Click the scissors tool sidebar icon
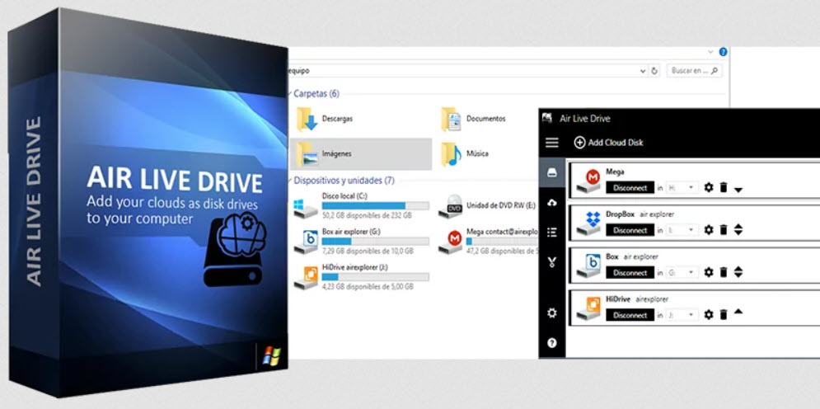Viewport: 820px width, 409px height. (552, 263)
